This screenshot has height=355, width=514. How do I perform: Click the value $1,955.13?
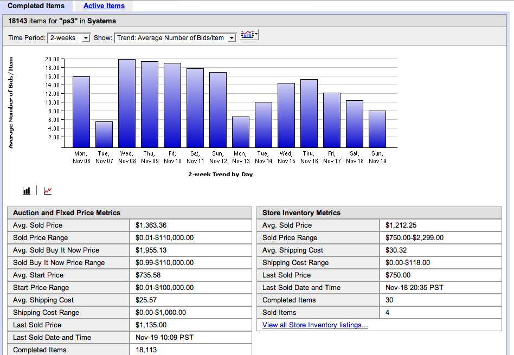pos(151,250)
